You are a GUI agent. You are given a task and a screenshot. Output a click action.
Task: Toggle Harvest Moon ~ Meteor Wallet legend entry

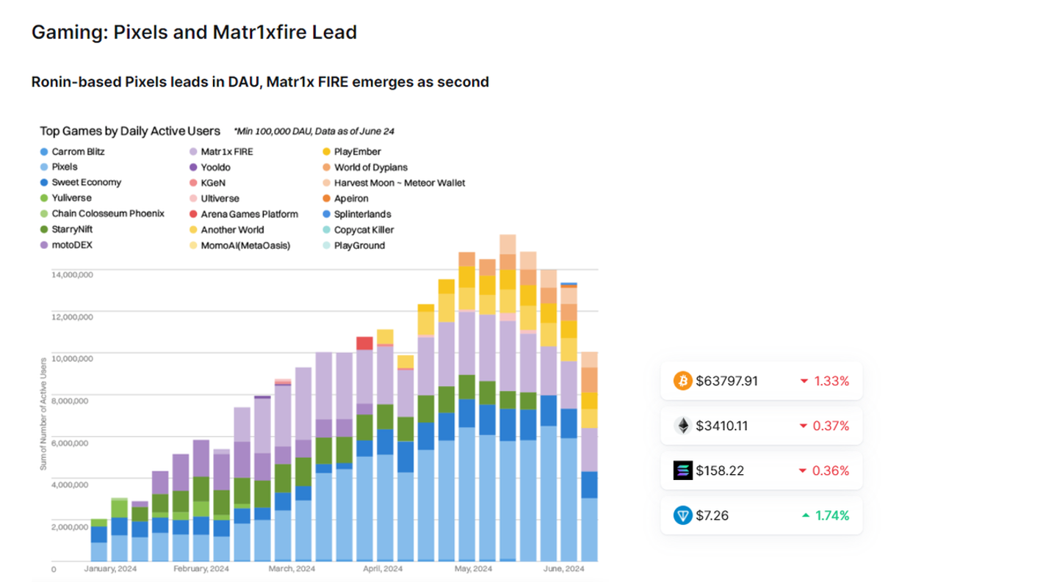pos(399,183)
